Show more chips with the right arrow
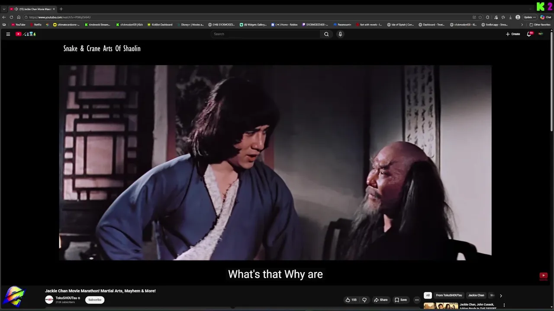 pyautogui.click(x=501, y=295)
